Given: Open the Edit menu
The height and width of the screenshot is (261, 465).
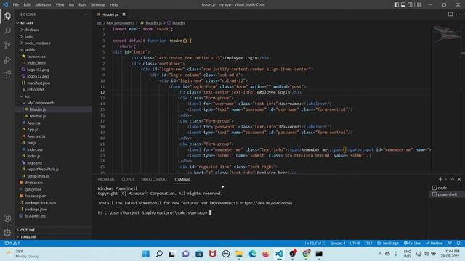Looking at the screenshot, I should point(27,5).
